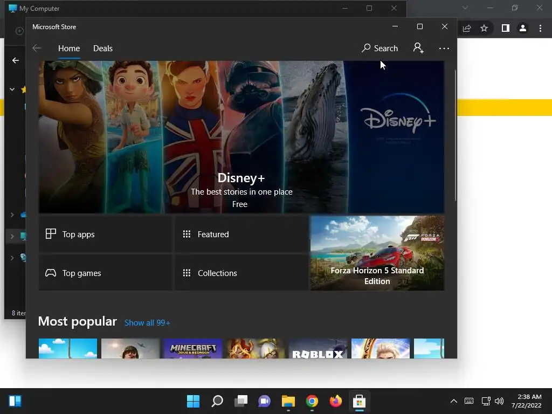Open the Featured tile
The height and width of the screenshot is (414, 552).
(241, 234)
